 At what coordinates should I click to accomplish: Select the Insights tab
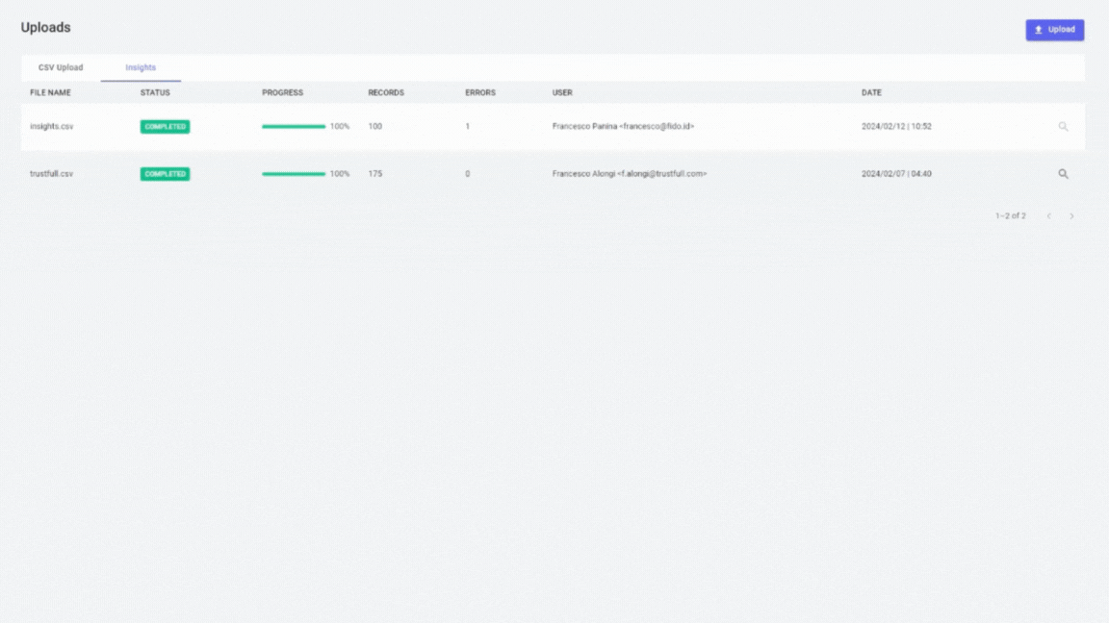point(141,68)
